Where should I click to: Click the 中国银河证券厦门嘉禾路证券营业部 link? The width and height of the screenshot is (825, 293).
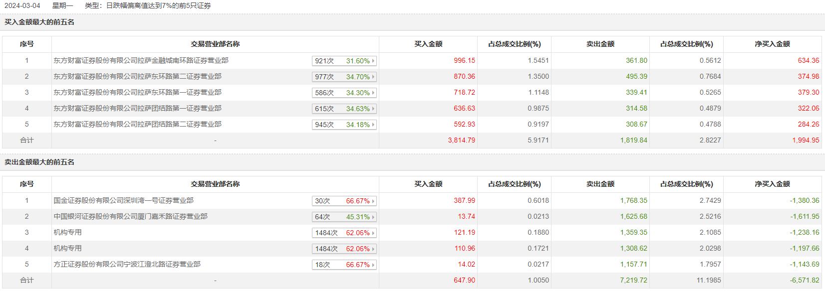click(x=130, y=216)
